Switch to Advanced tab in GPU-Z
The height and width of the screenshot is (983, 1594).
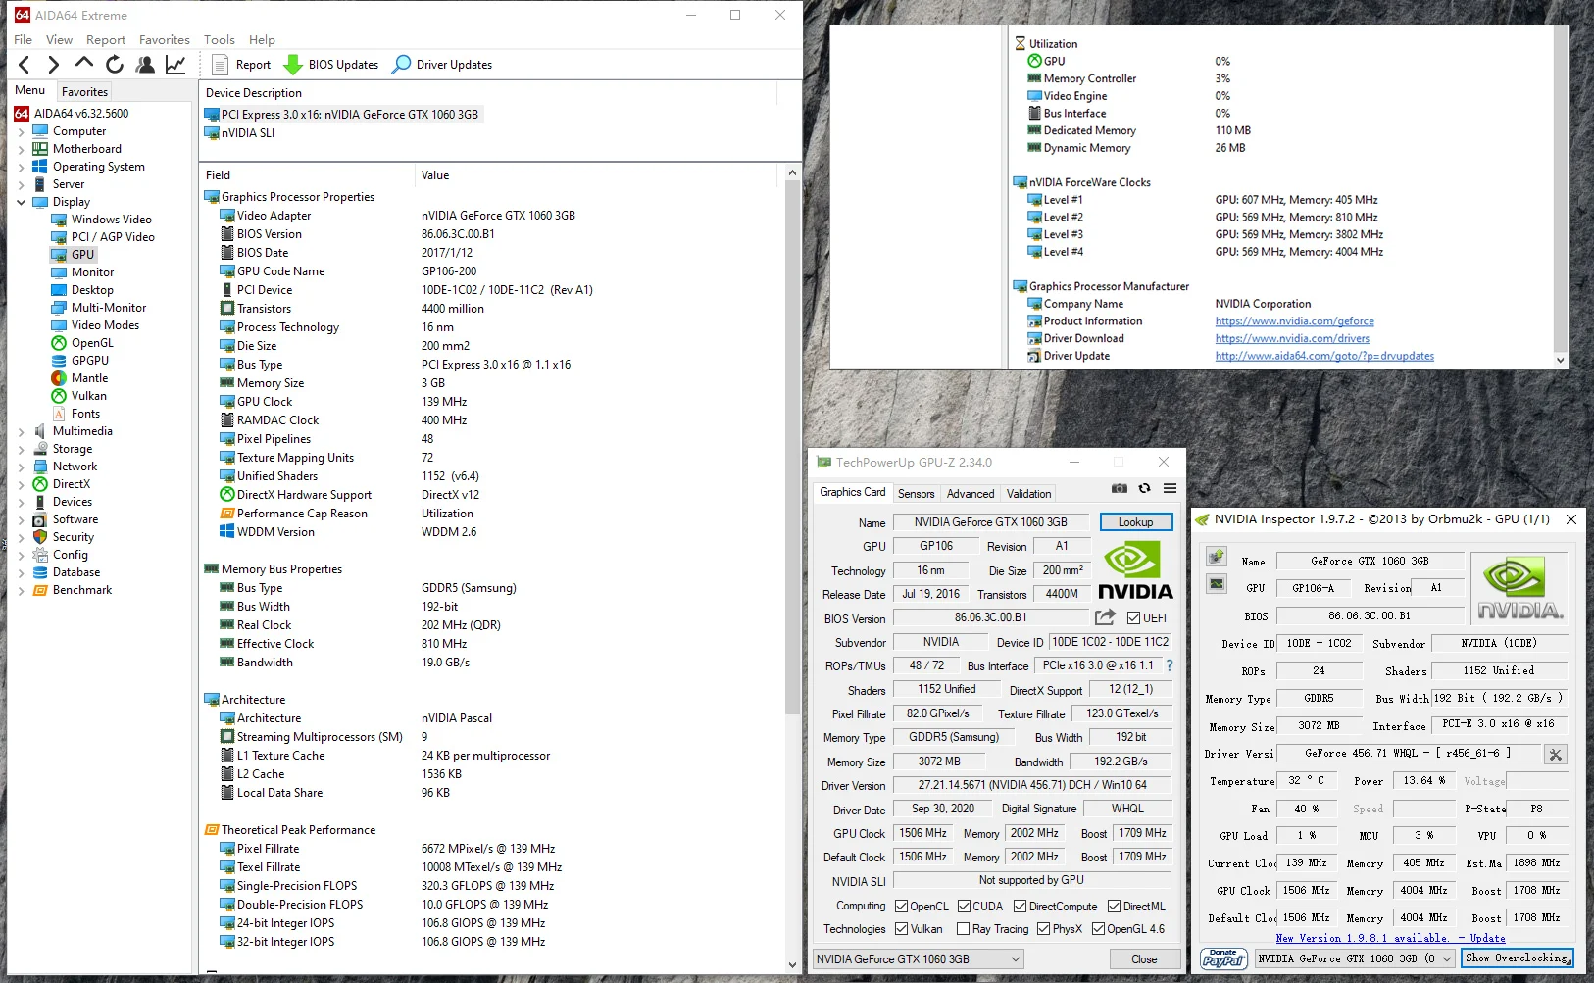pos(971,494)
